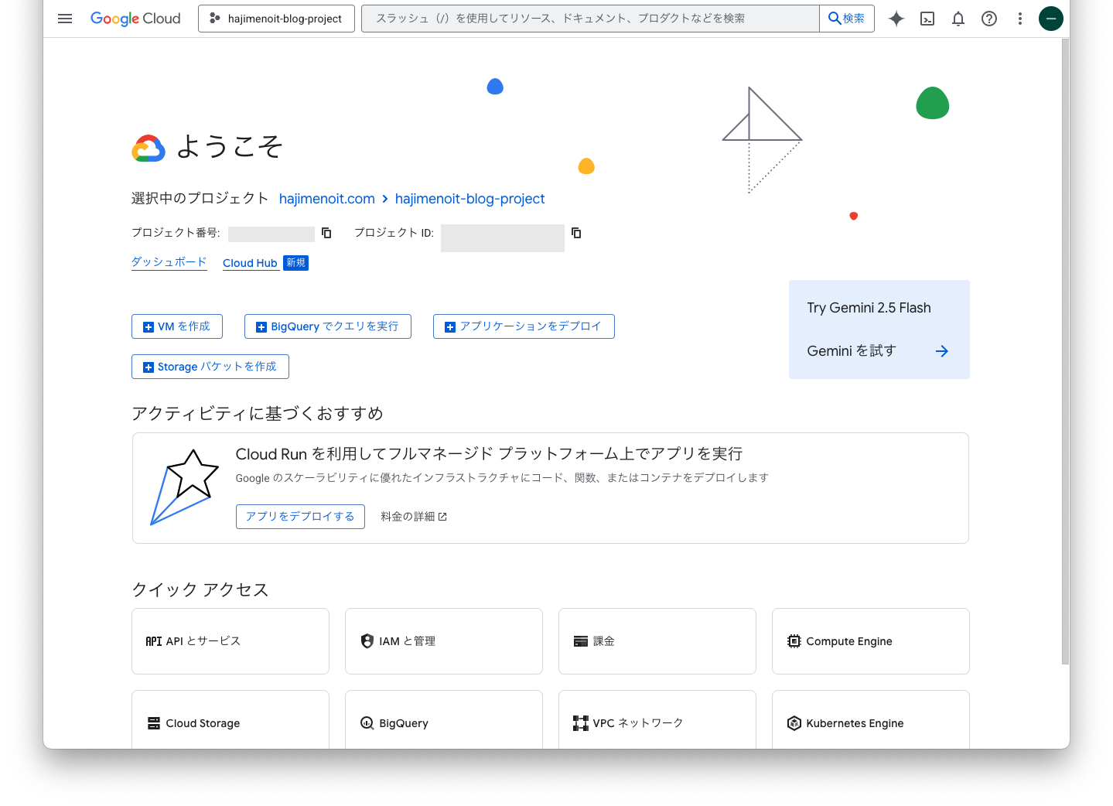Image resolution: width=1113 pixels, height=806 pixels.
Task: Click the Gemini を試す arrow
Action: (941, 351)
